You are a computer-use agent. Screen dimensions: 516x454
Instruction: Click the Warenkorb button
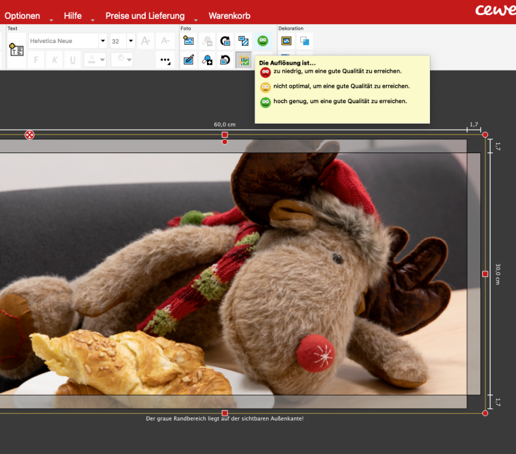click(x=229, y=16)
